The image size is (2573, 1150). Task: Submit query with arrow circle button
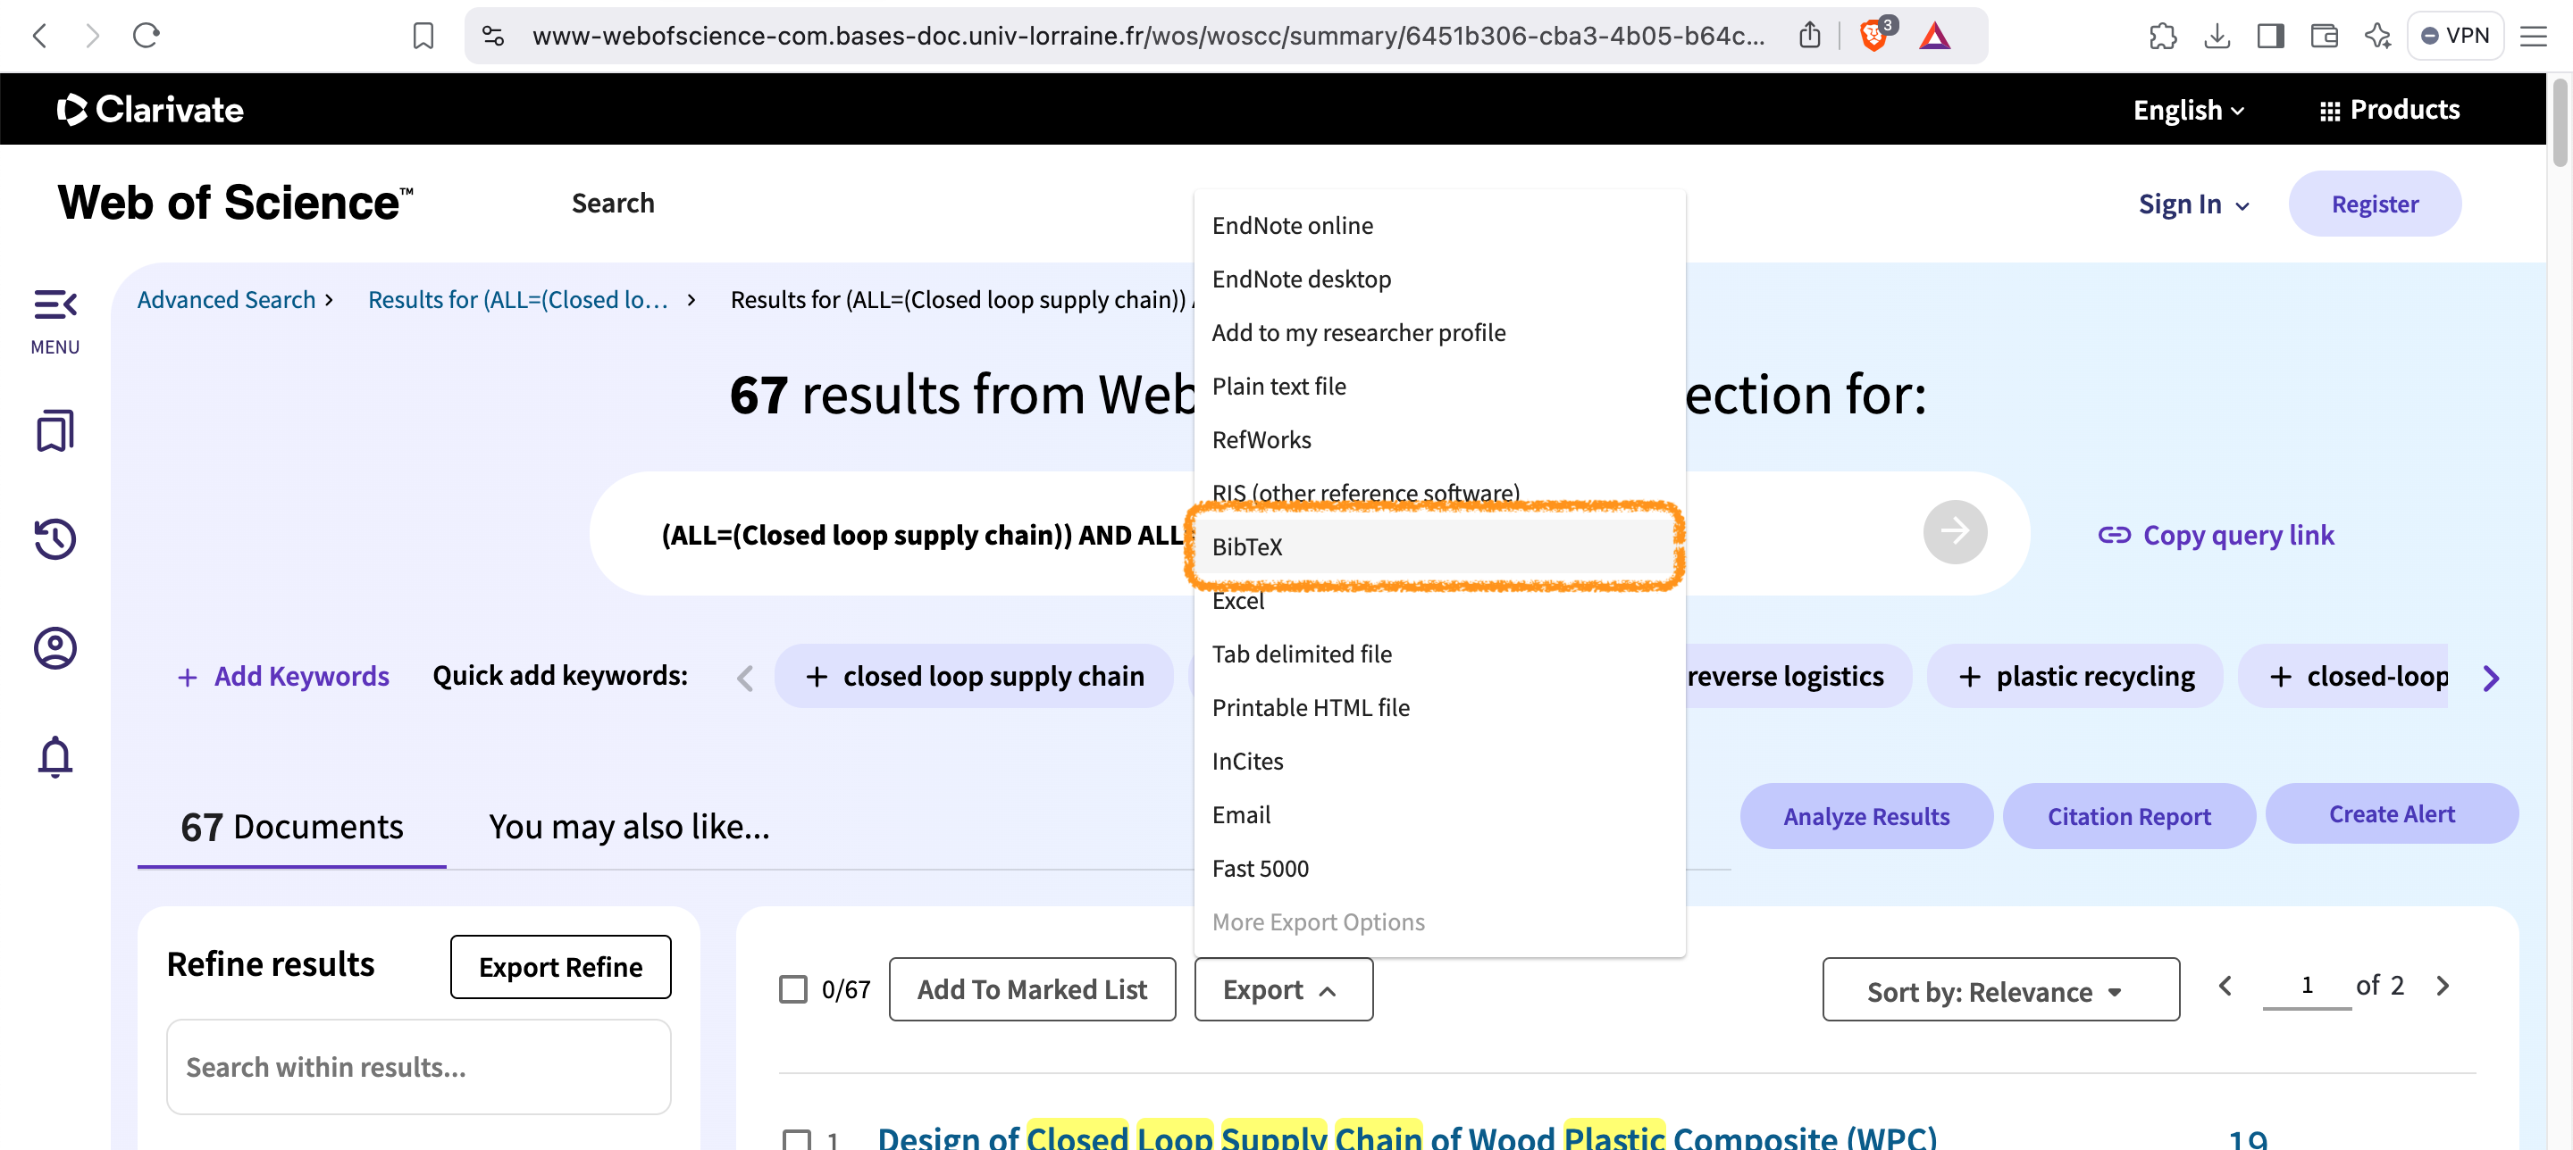pos(1954,532)
